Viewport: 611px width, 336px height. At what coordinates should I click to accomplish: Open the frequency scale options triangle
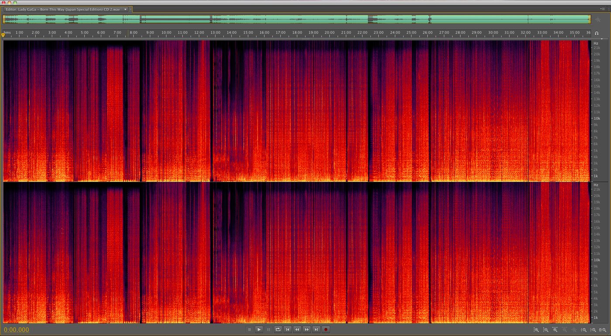(602, 39)
